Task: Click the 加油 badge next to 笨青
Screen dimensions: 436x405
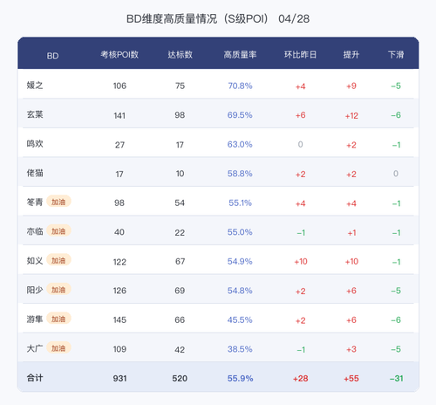Action: 58,202
